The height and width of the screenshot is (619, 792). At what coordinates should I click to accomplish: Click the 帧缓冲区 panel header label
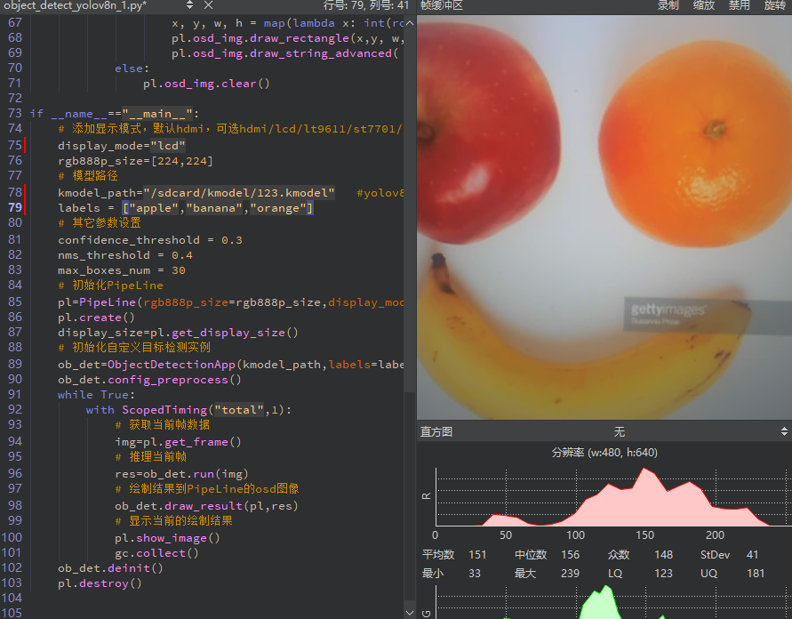pyautogui.click(x=442, y=5)
